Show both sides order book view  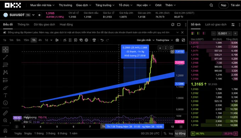[193, 33]
